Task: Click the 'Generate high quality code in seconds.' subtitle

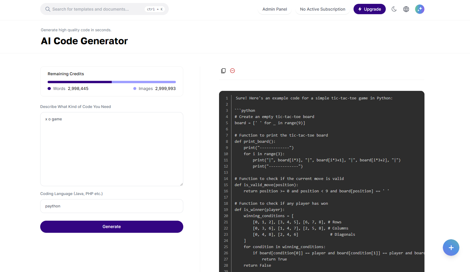Action: coord(76,30)
